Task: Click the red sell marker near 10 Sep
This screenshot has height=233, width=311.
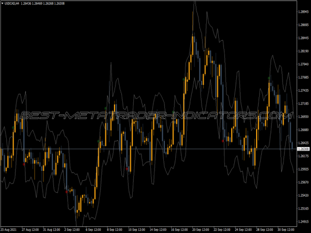Action: point(127,169)
